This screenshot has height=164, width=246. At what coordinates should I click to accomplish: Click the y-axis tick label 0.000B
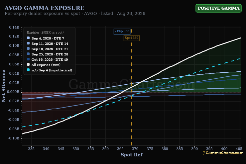[x=13, y=92]
